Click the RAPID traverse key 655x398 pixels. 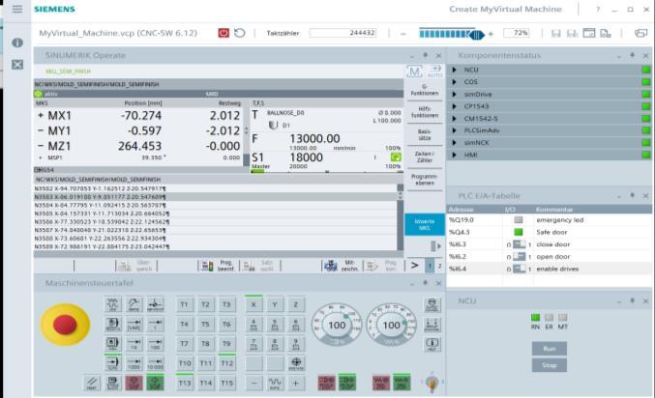click(275, 383)
